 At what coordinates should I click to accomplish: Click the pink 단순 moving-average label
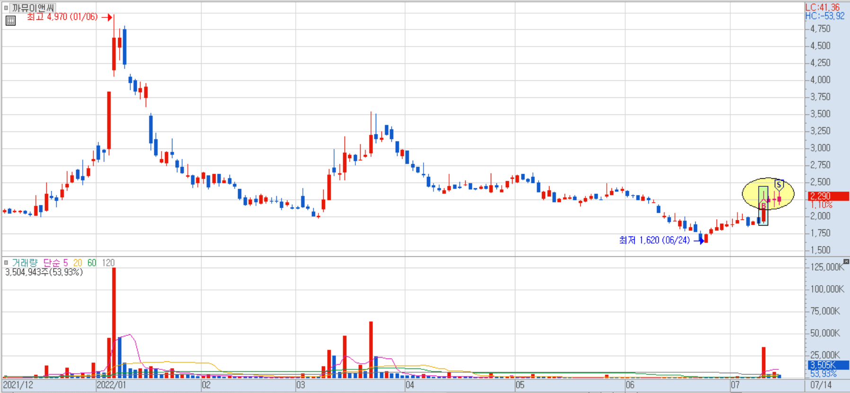pyautogui.click(x=52, y=262)
